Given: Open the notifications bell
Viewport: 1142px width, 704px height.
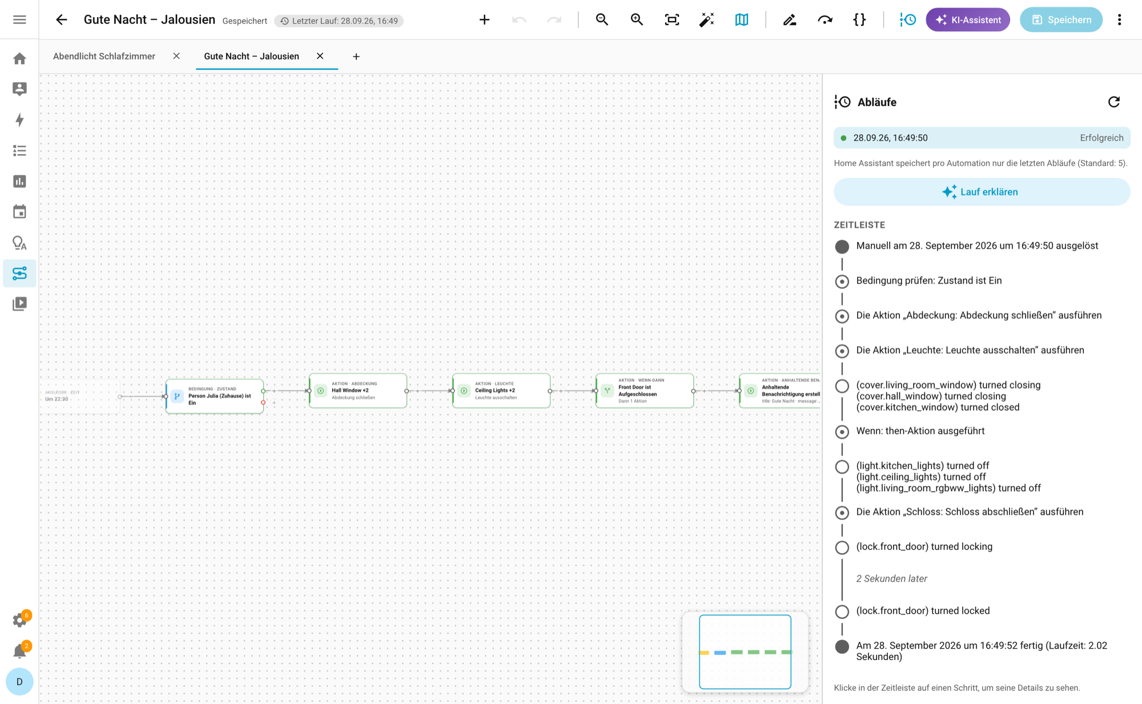Looking at the screenshot, I should click(21, 651).
